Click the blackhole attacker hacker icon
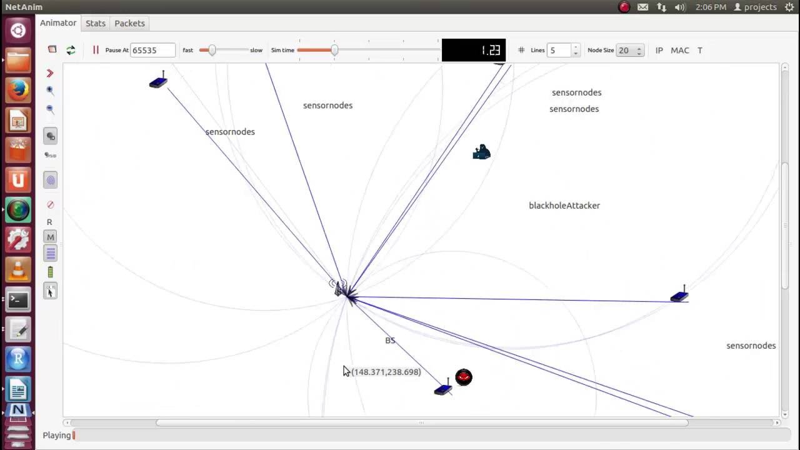 (481, 152)
